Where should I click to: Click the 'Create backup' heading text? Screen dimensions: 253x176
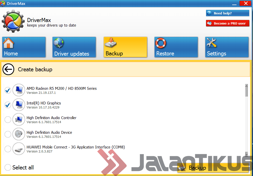[35, 70]
